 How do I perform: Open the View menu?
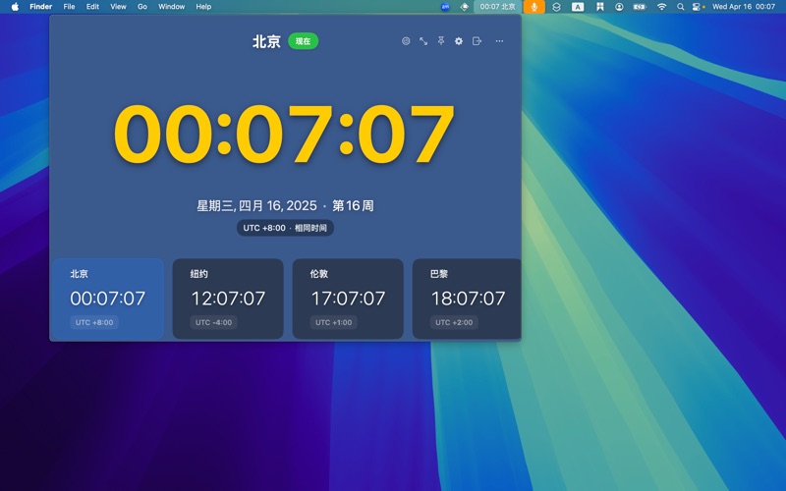click(118, 7)
